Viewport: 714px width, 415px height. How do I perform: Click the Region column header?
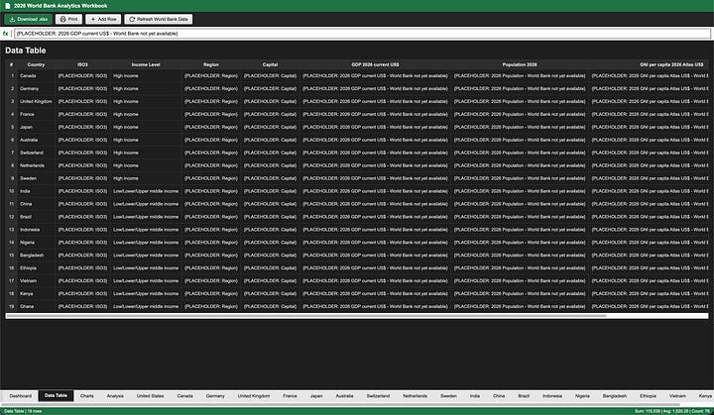coord(211,64)
